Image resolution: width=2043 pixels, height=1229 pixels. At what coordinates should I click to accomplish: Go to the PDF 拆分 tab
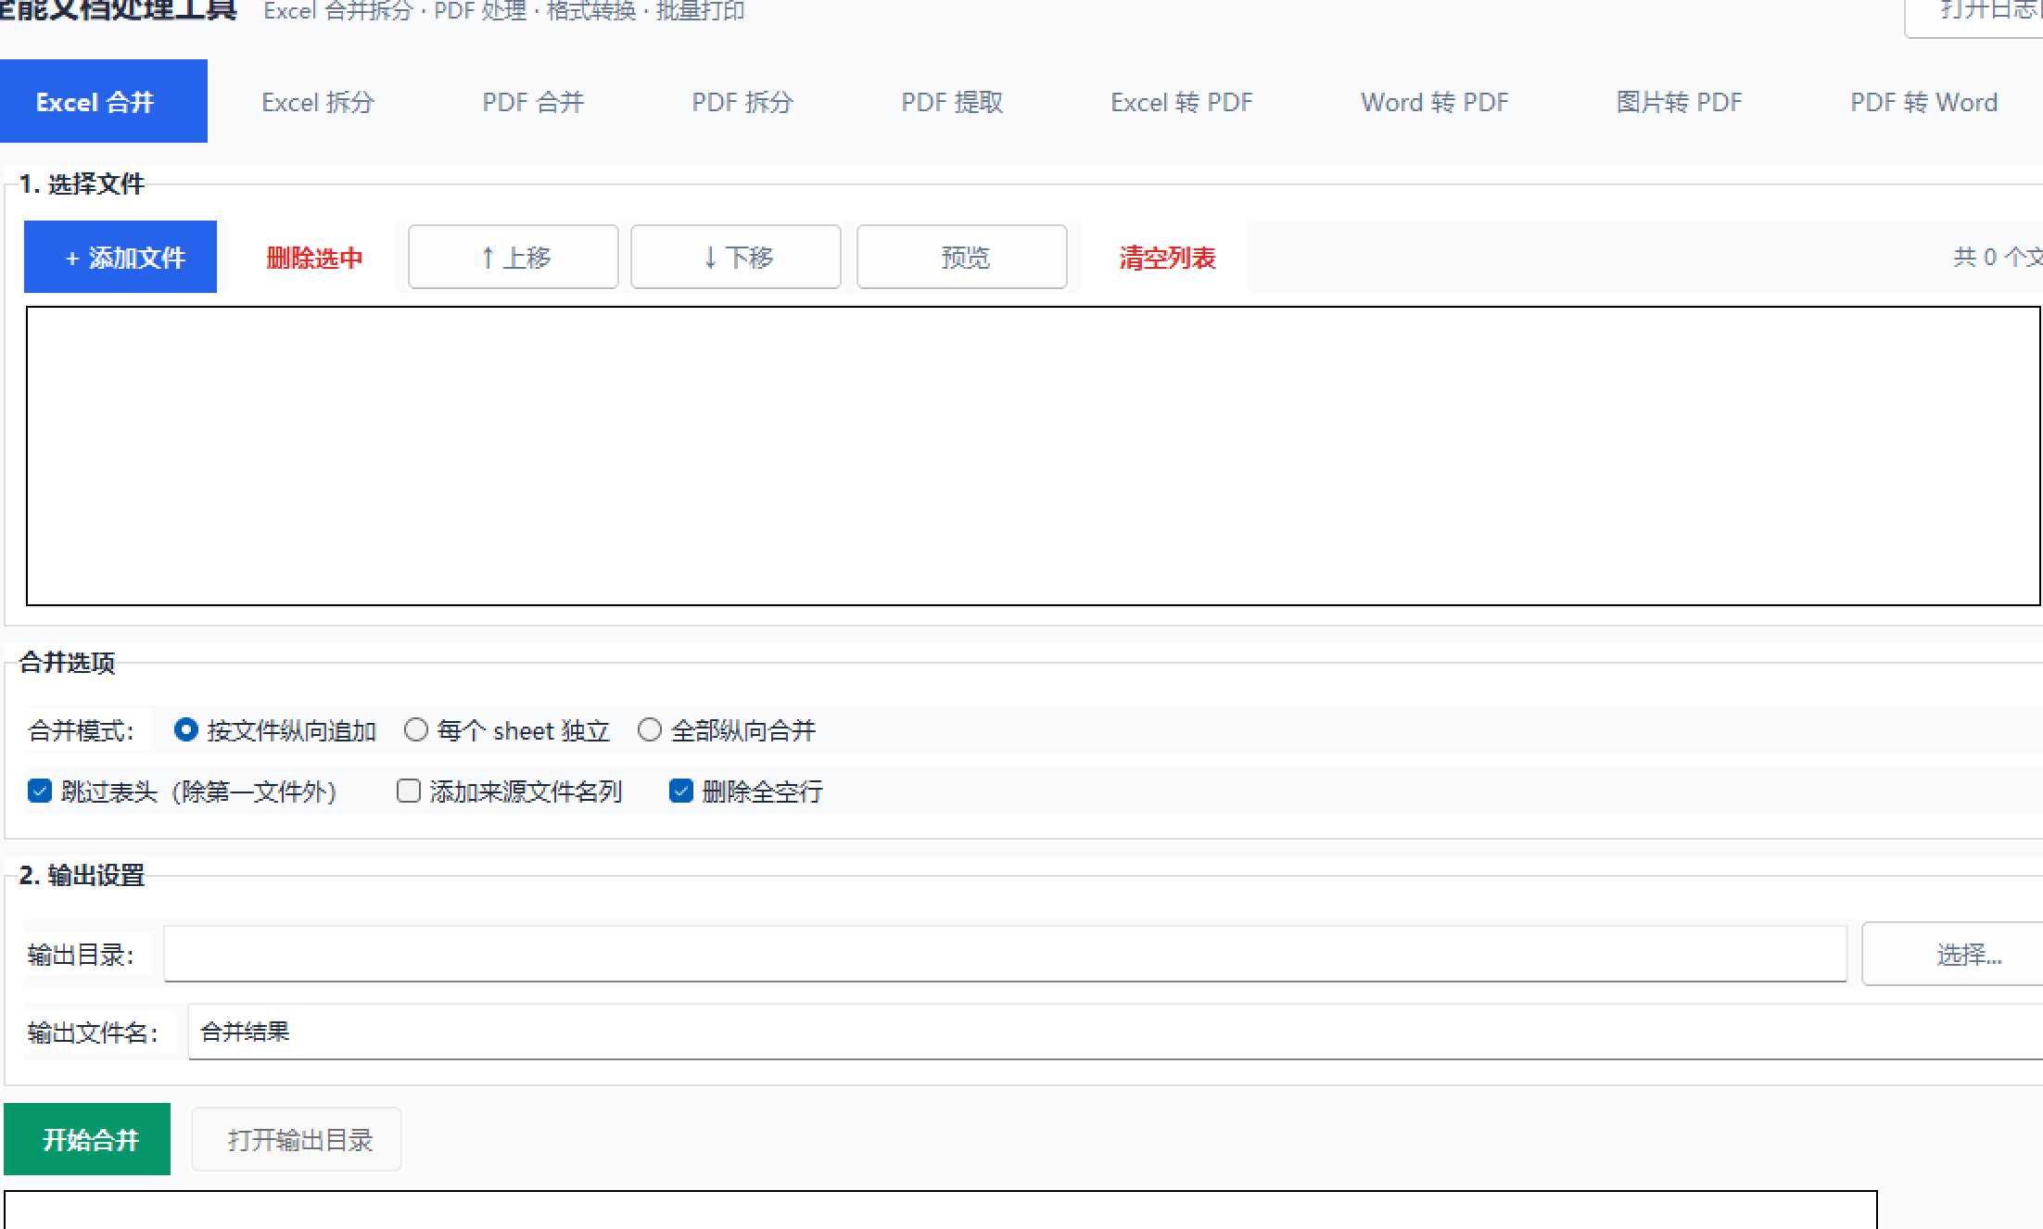point(742,101)
